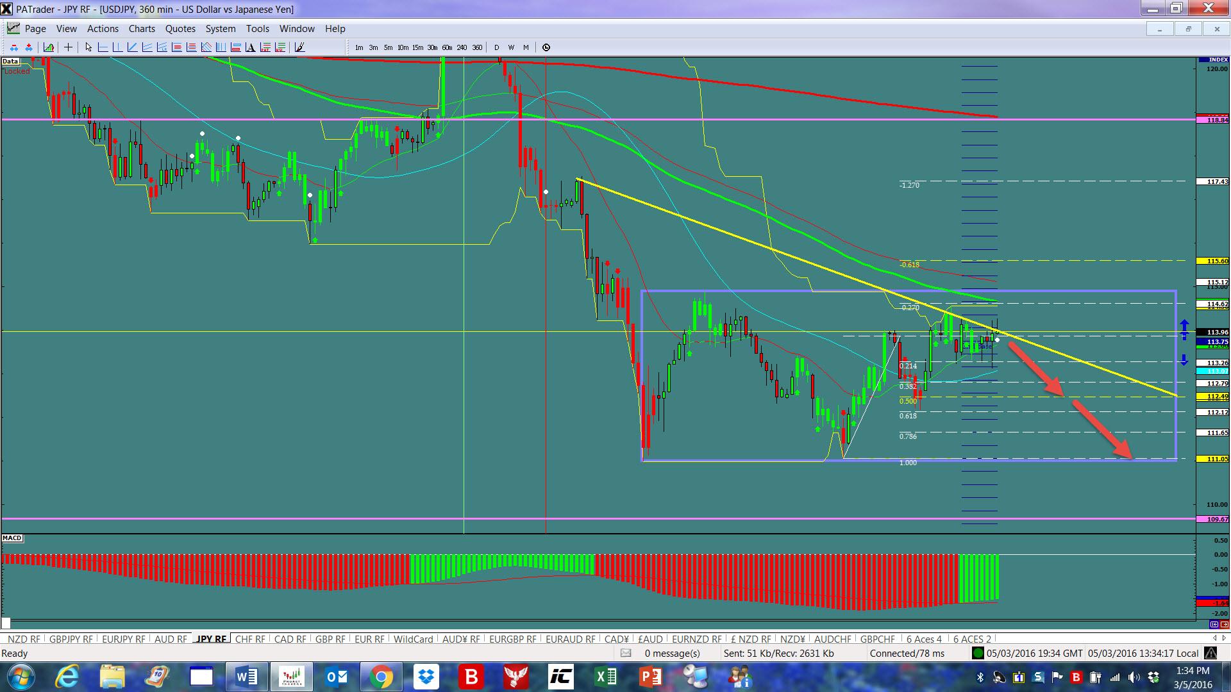Select the crosshair tool

[68, 47]
